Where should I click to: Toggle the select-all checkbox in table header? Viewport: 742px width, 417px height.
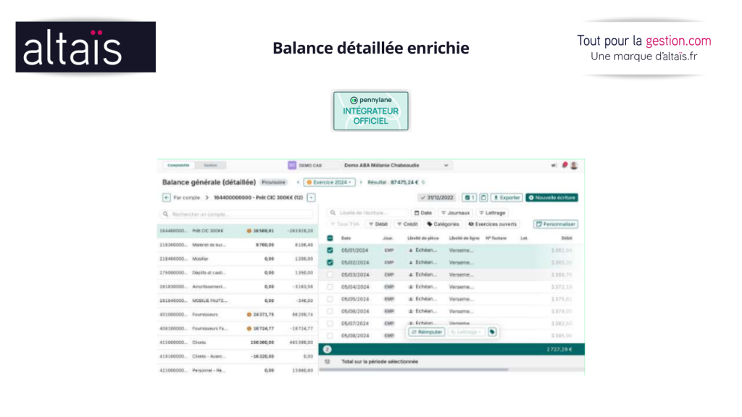click(330, 237)
